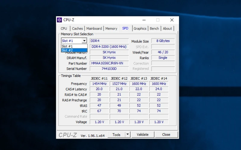
Task: Switch to the Caches tab
Action: pos(77,29)
